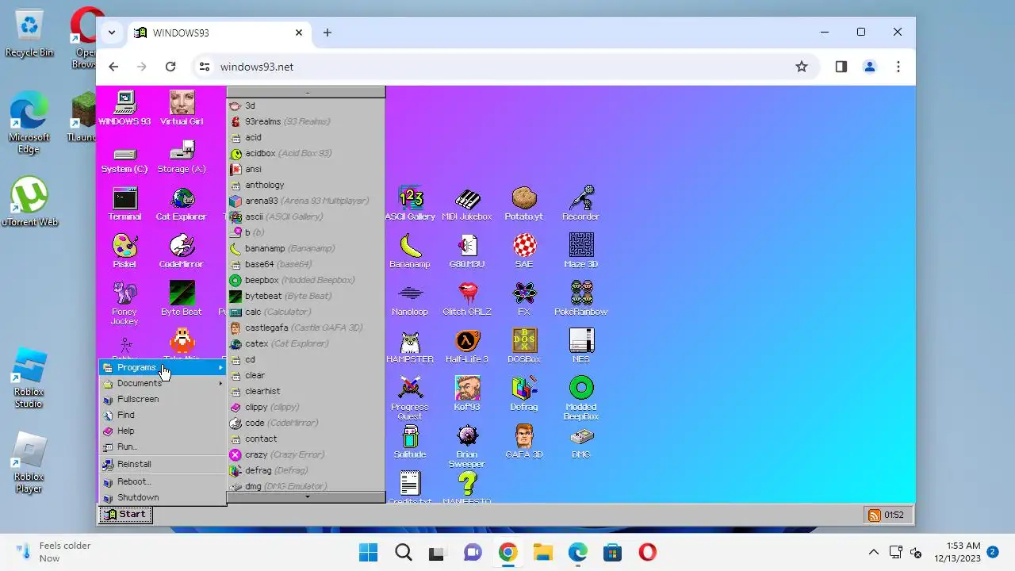Launch the Modded BeepBox icon
1015x571 pixels.
[581, 398]
